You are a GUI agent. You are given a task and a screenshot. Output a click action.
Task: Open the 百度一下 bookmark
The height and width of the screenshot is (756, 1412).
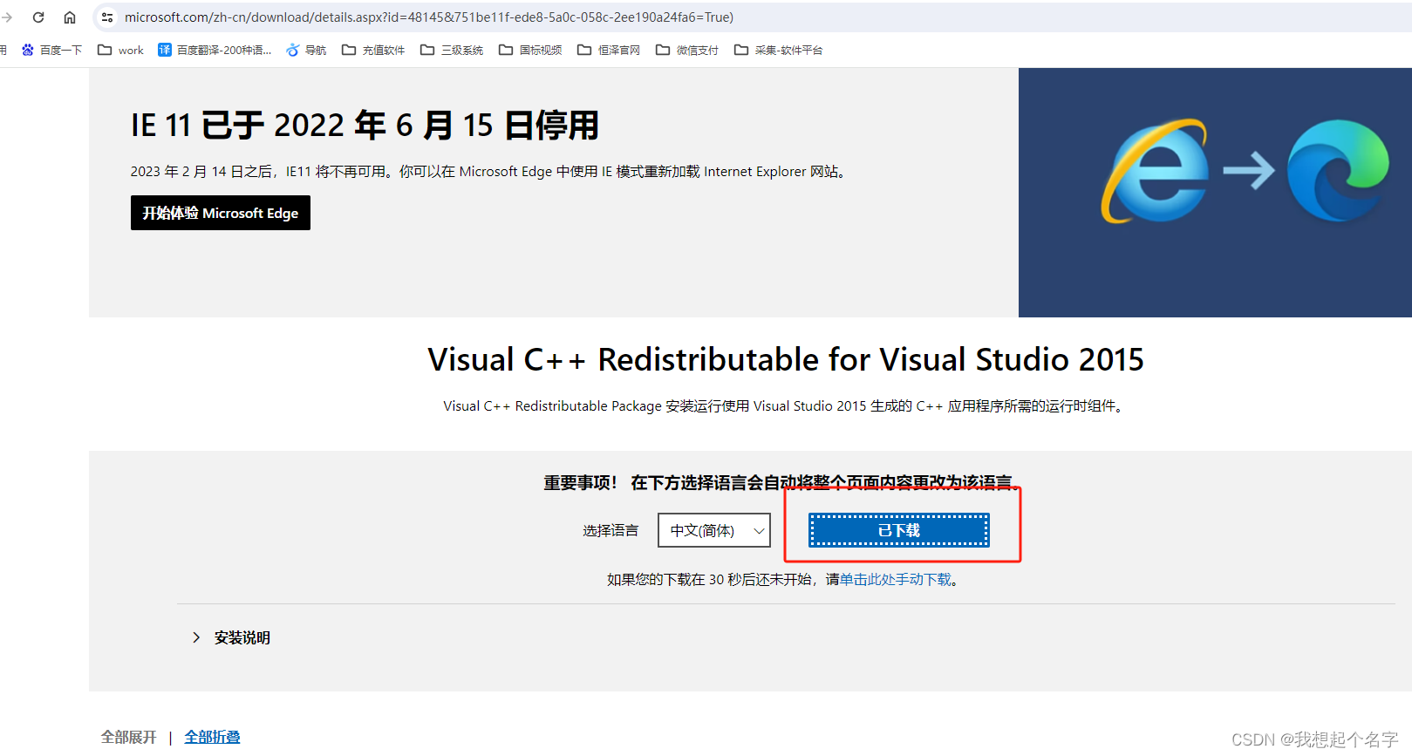[x=51, y=50]
